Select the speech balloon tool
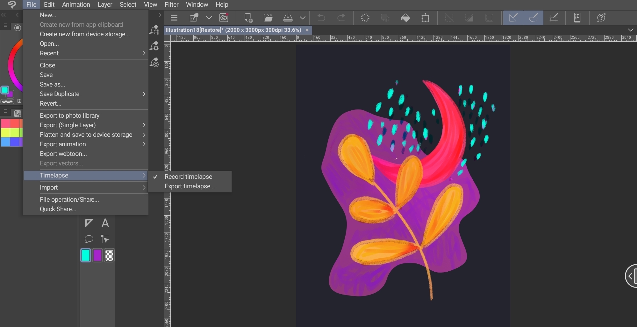The width and height of the screenshot is (637, 327). [x=89, y=239]
